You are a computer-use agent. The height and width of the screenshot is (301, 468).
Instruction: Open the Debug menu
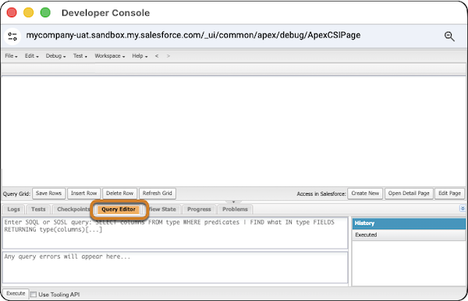(x=55, y=56)
